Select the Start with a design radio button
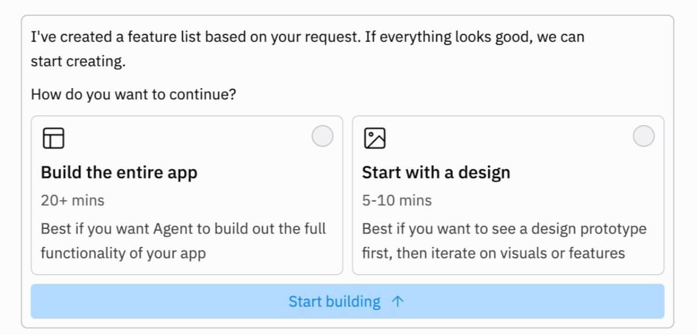Viewport: 697px width, 335px height. [643, 137]
